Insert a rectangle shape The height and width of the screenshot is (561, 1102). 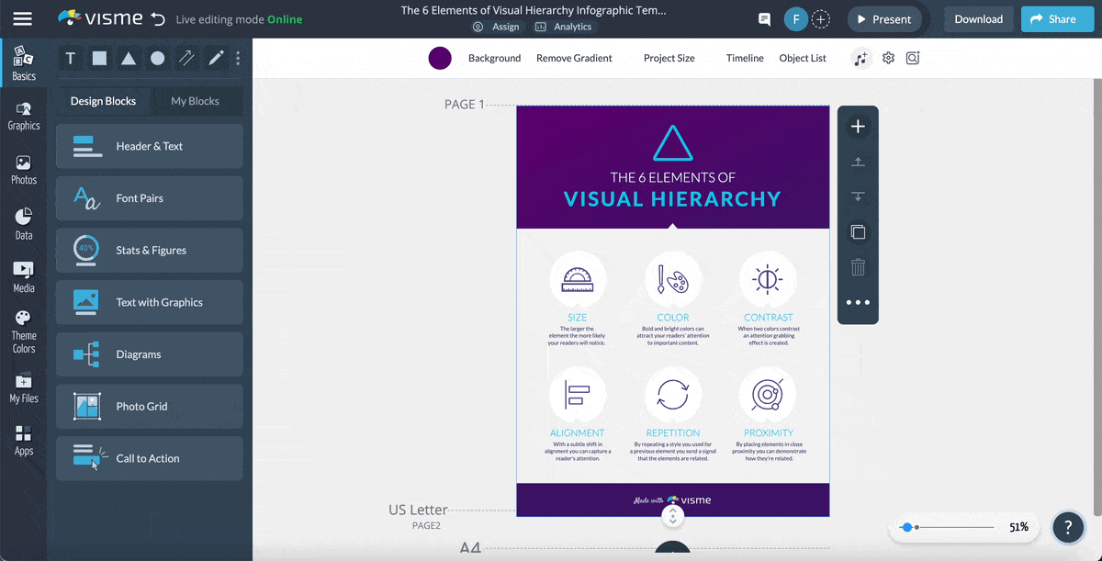(99, 58)
